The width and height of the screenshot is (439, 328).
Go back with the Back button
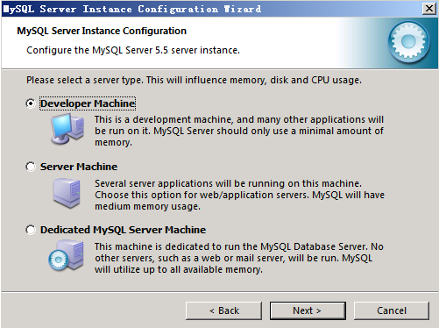pyautogui.click(x=223, y=310)
